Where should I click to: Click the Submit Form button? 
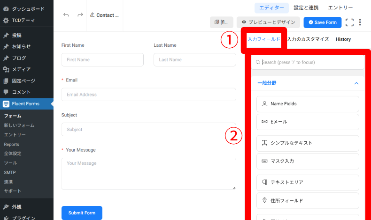pyautogui.click(x=82, y=213)
